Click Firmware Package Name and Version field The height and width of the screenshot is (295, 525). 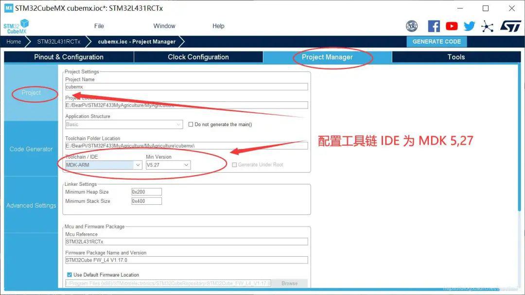coord(187,260)
